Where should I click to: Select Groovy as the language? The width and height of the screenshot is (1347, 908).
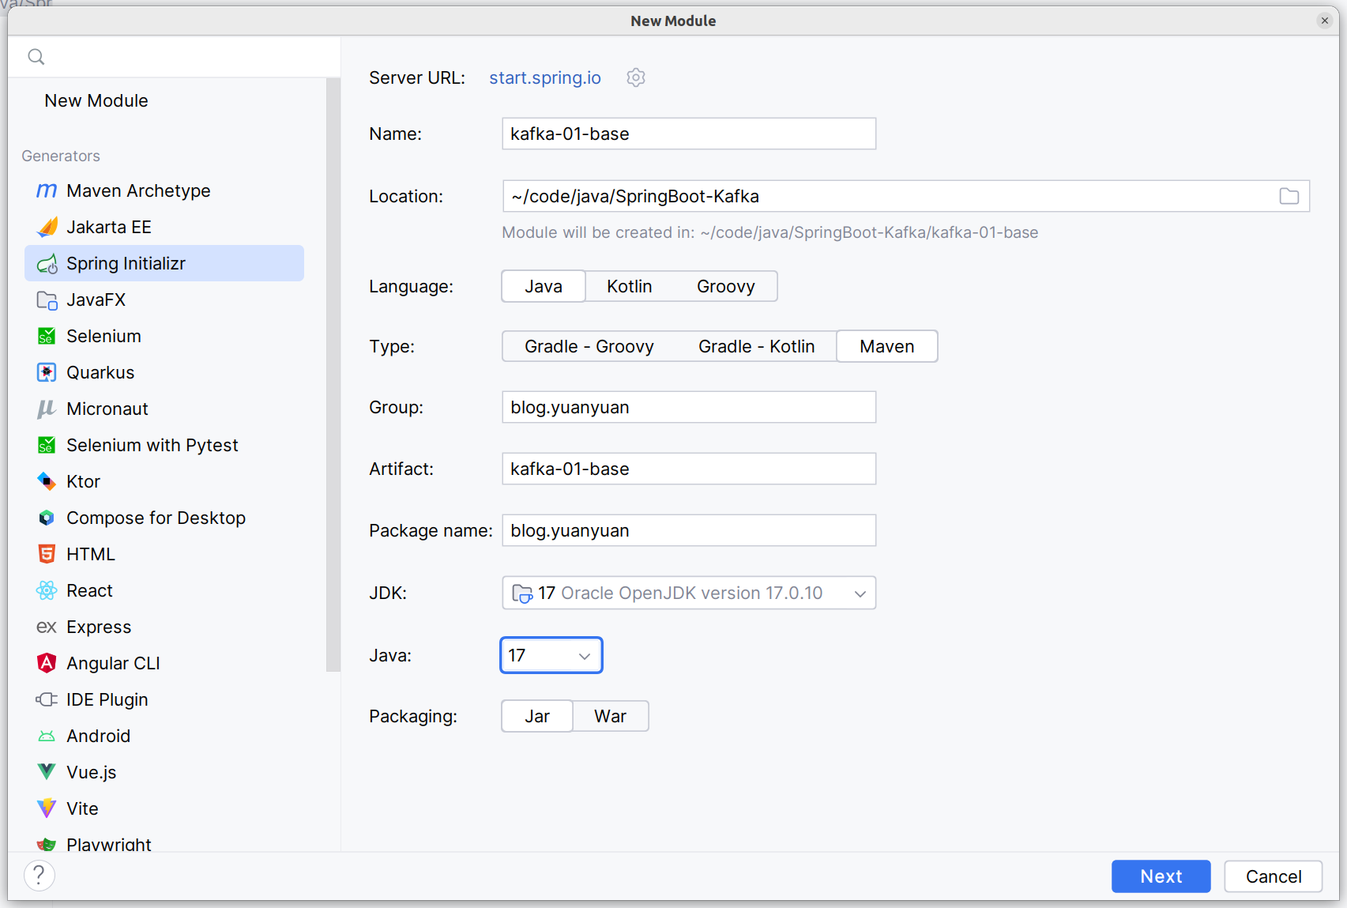(725, 287)
